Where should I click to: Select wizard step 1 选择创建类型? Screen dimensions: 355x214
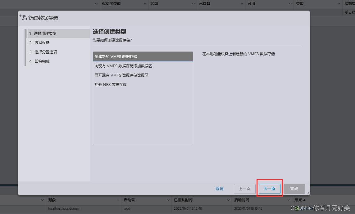point(58,33)
